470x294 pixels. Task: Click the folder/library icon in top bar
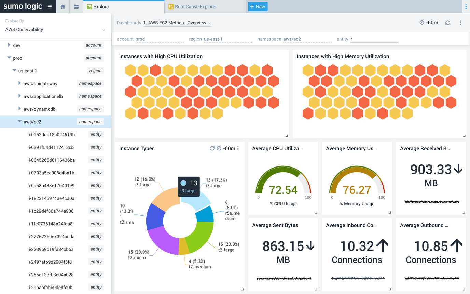76,6
